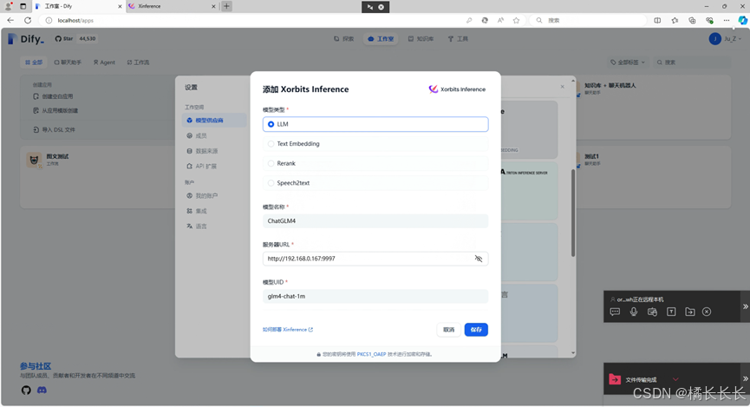Close the settings panel with X
Image resolution: width=750 pixels, height=407 pixels.
point(563,87)
